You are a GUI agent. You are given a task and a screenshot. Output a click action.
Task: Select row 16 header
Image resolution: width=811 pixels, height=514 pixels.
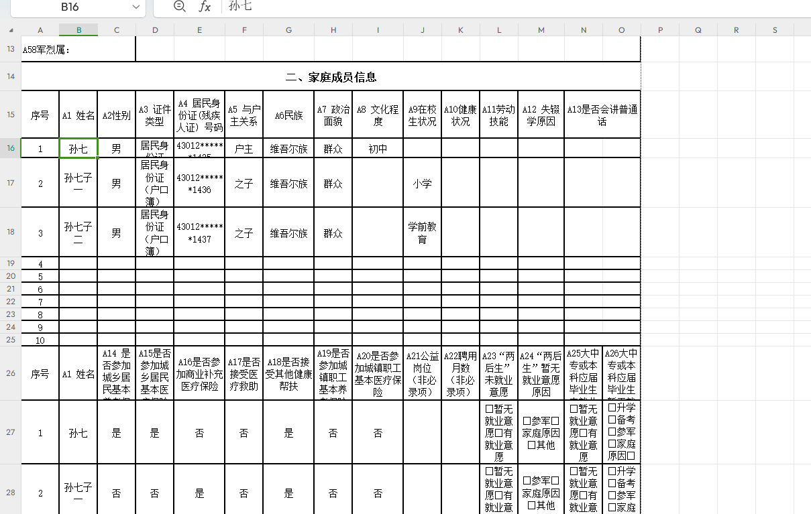point(11,148)
